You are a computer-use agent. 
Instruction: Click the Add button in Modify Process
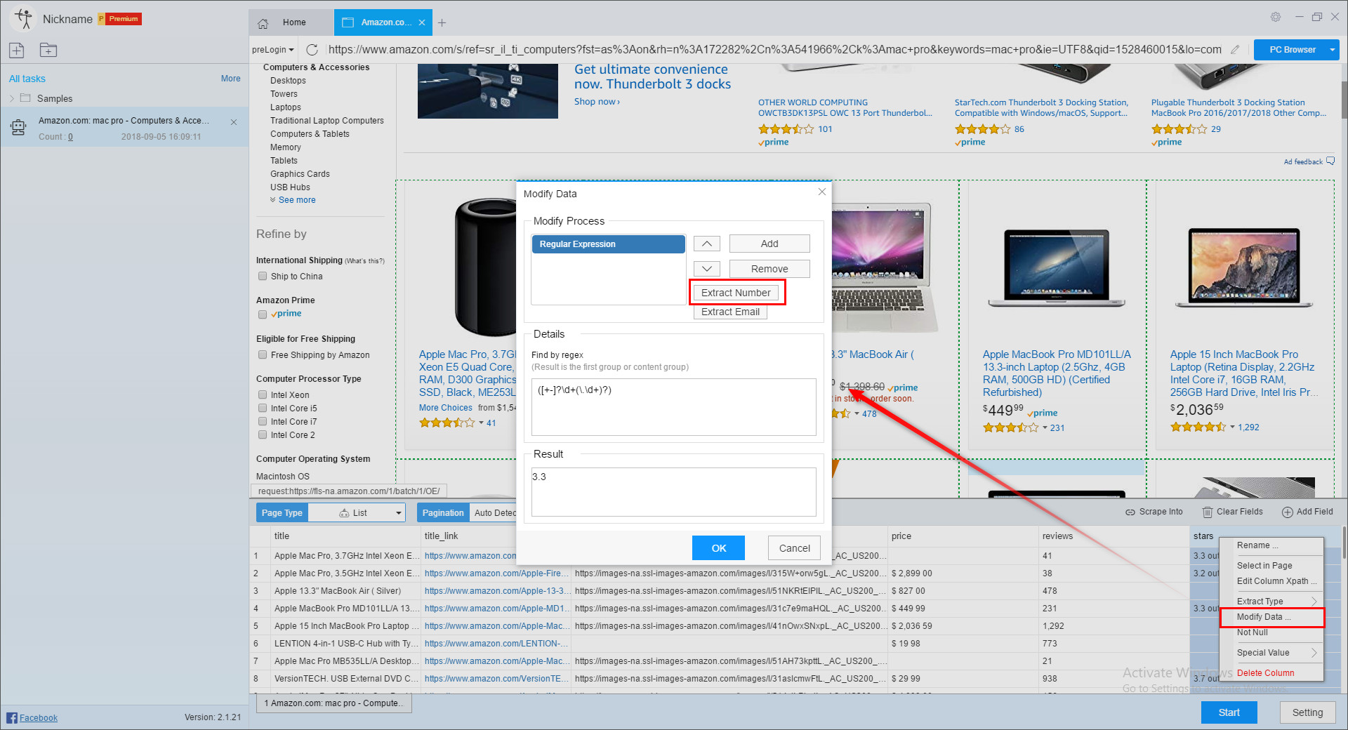click(x=769, y=244)
